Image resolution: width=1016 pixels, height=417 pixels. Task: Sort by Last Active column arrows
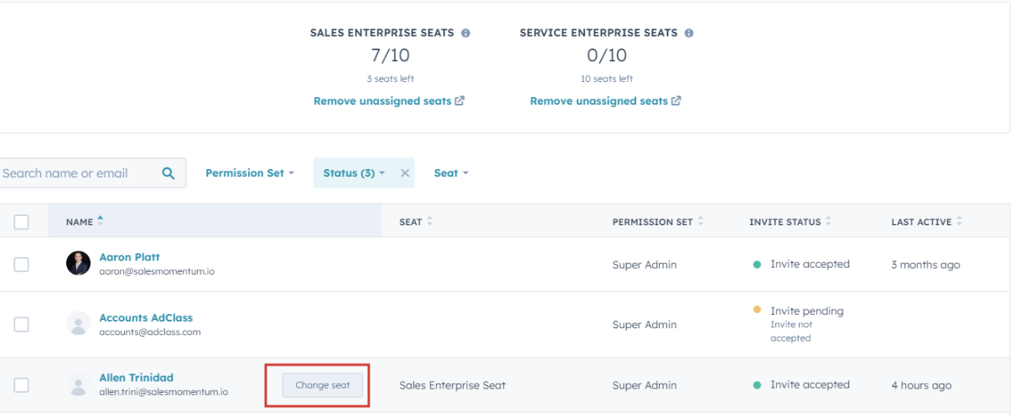[x=960, y=222]
